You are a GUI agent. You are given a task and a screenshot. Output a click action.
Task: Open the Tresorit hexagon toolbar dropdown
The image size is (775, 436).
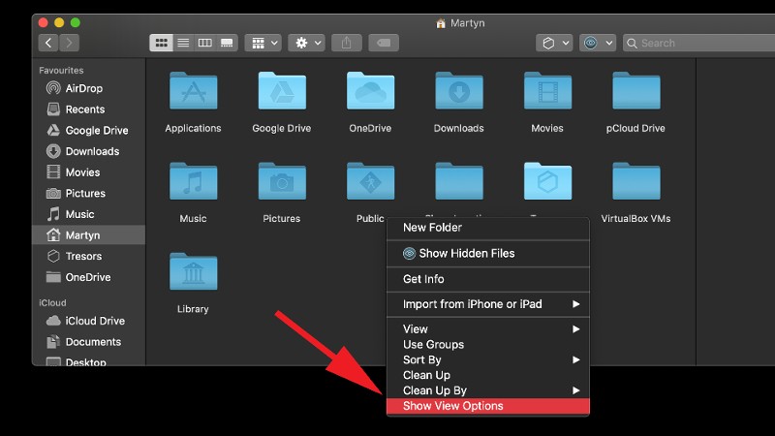(554, 43)
